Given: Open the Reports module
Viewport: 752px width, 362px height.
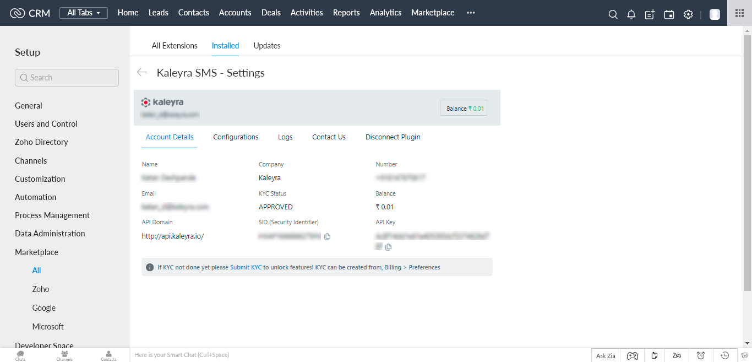Looking at the screenshot, I should click(x=346, y=13).
